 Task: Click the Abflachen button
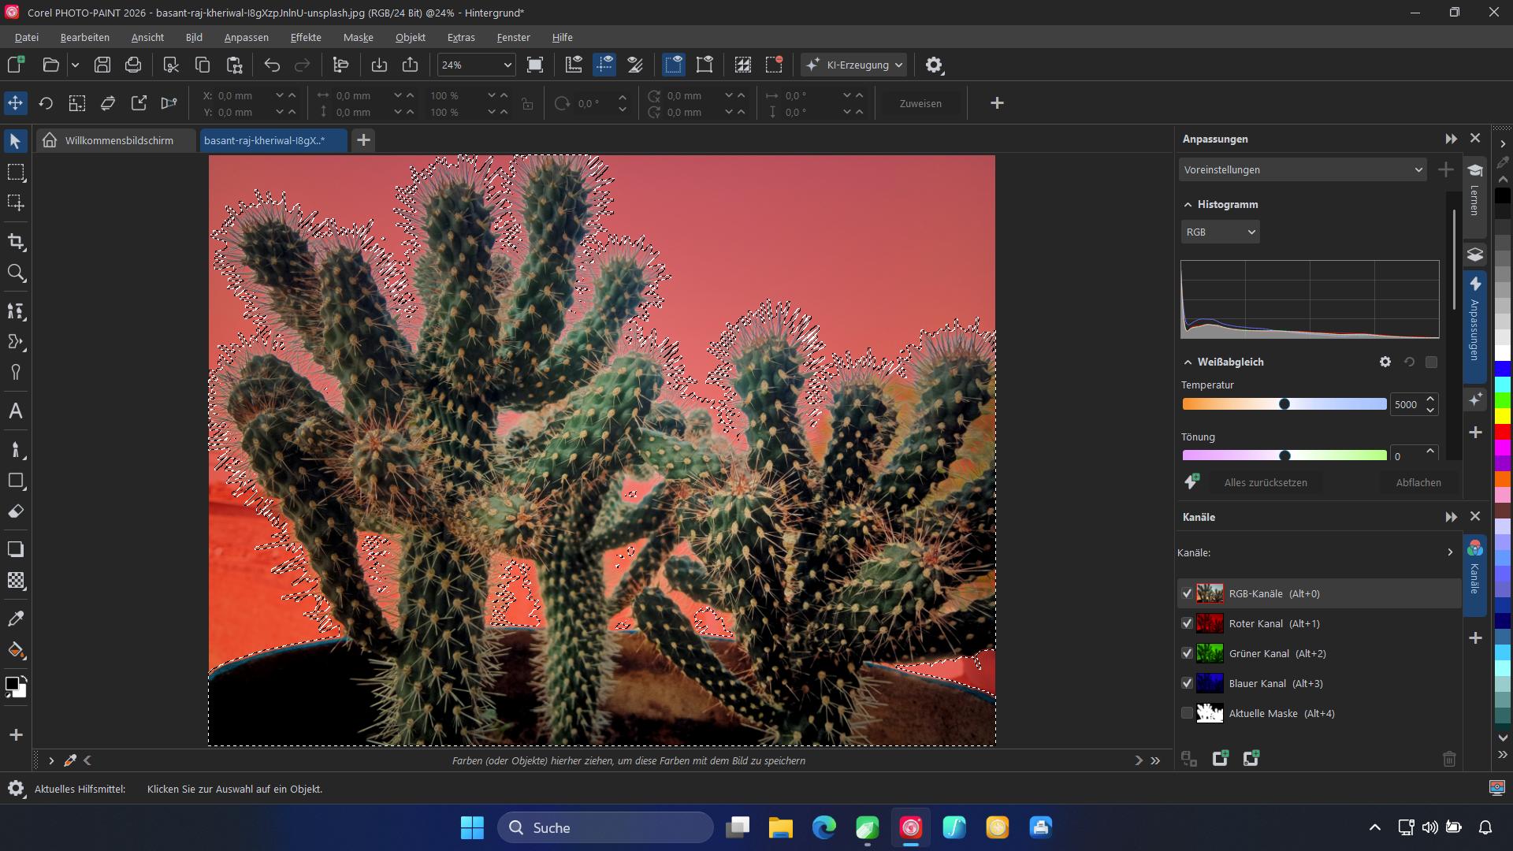coord(1418,481)
